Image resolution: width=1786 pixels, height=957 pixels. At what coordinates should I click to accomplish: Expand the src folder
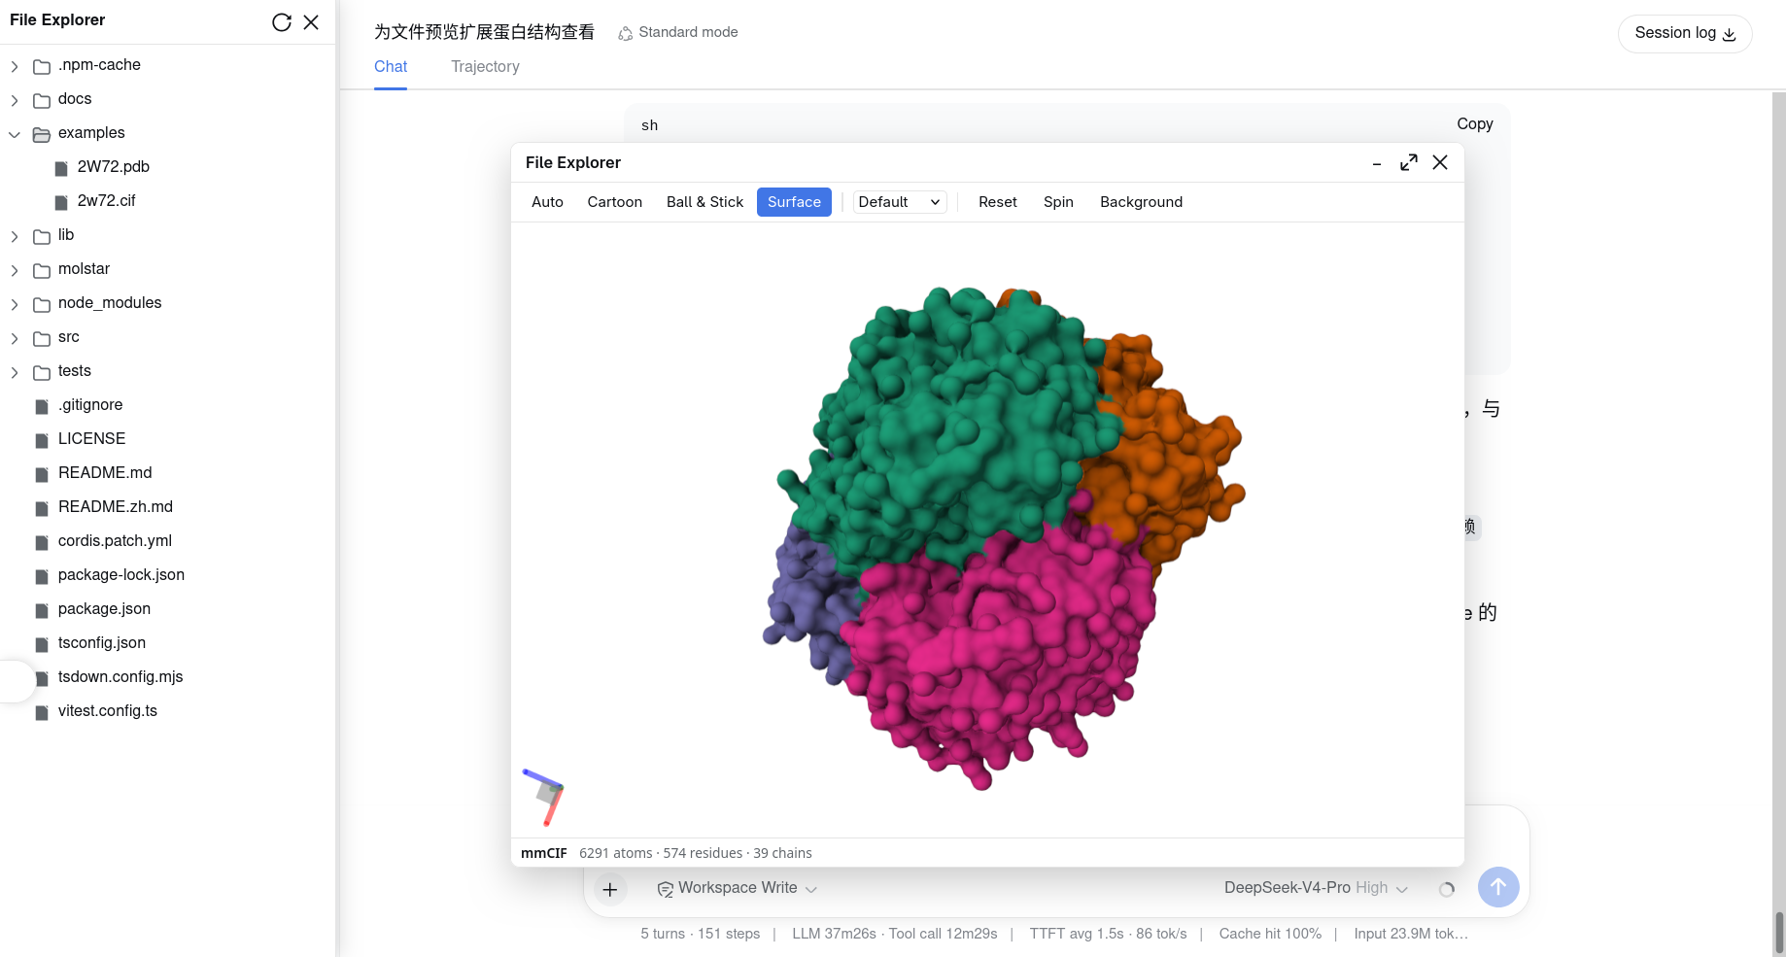click(15, 338)
